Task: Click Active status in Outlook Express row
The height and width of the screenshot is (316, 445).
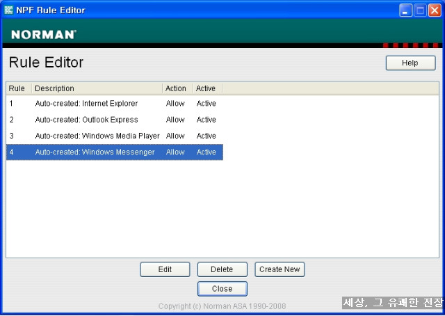Action: (x=207, y=119)
